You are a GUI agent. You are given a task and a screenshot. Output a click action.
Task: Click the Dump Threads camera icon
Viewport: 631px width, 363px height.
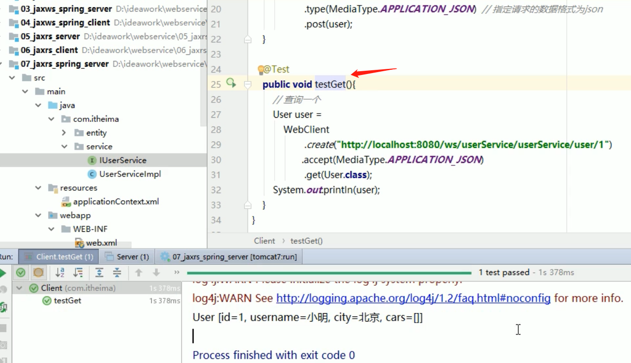3,345
